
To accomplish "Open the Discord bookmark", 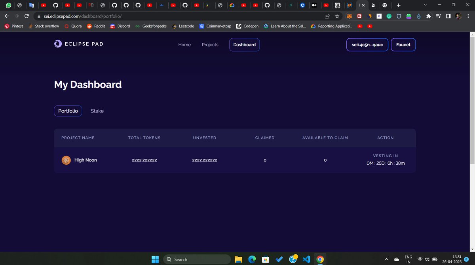I will [x=120, y=26].
